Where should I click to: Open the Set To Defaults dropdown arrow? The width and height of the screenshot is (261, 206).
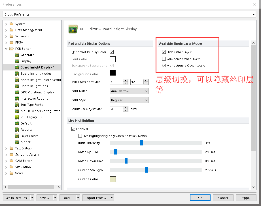click(32, 198)
